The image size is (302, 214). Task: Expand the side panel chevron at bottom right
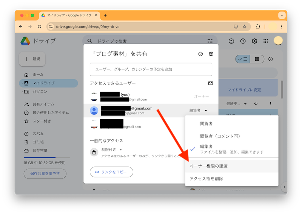[285, 187]
